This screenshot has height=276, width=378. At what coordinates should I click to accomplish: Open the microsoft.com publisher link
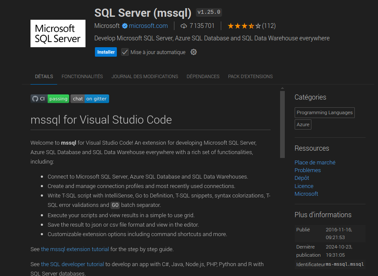coord(148,26)
